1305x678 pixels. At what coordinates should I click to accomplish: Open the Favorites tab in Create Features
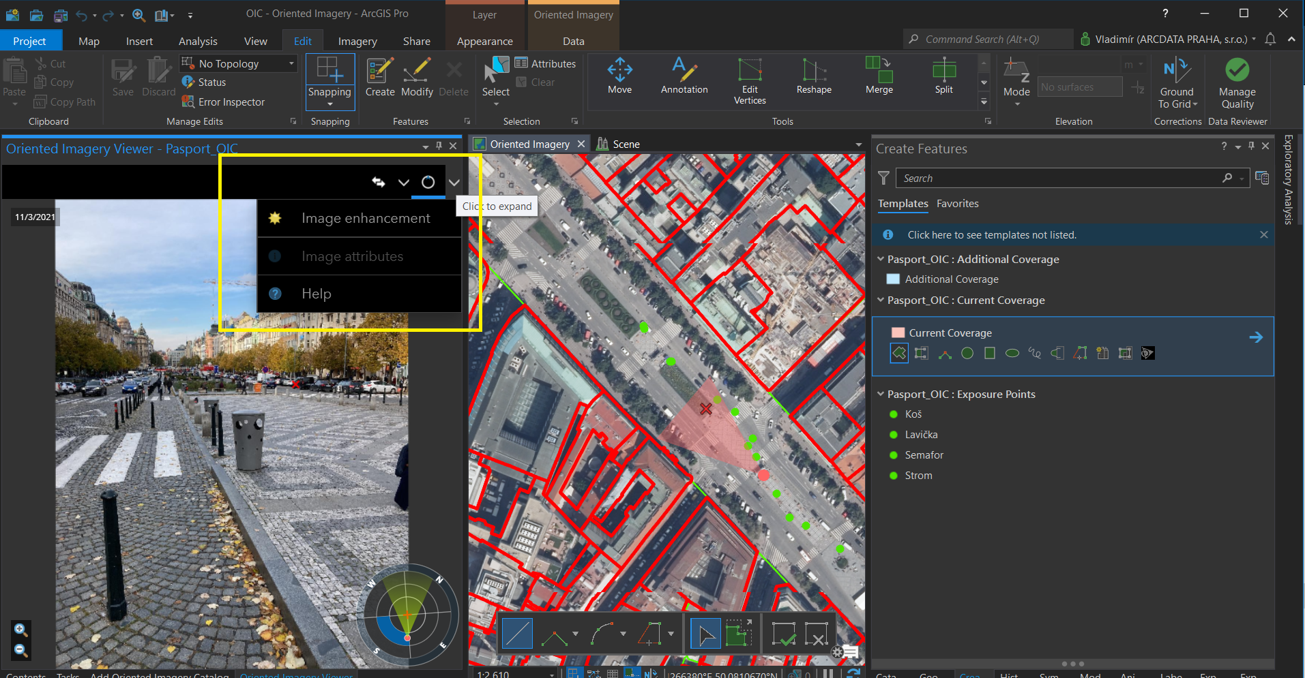(957, 204)
